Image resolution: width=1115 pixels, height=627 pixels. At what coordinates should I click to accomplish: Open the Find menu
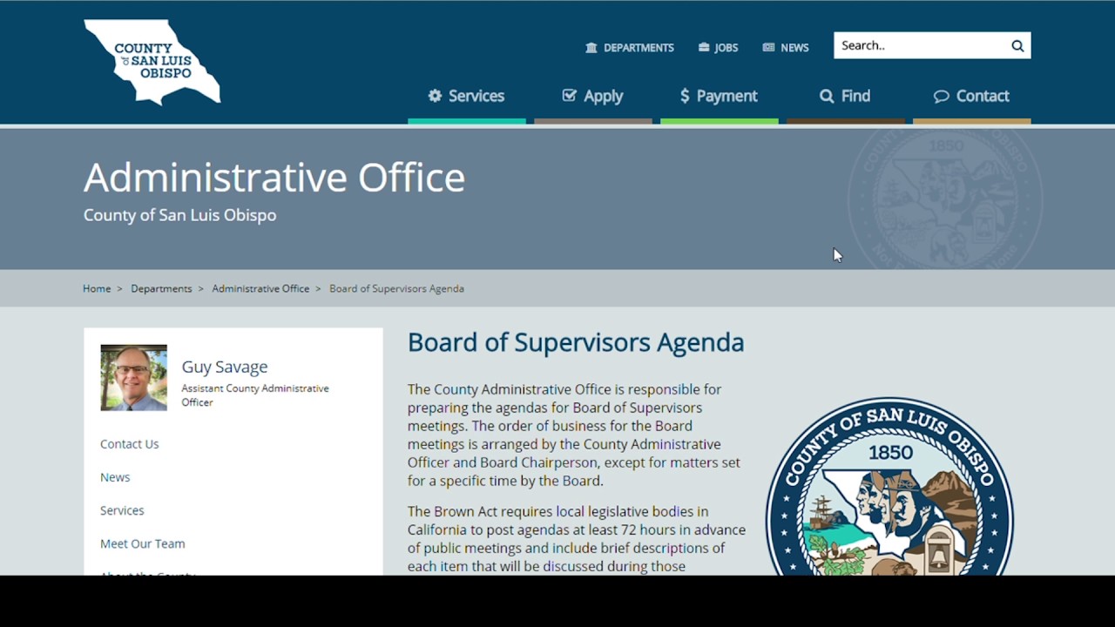(x=846, y=97)
